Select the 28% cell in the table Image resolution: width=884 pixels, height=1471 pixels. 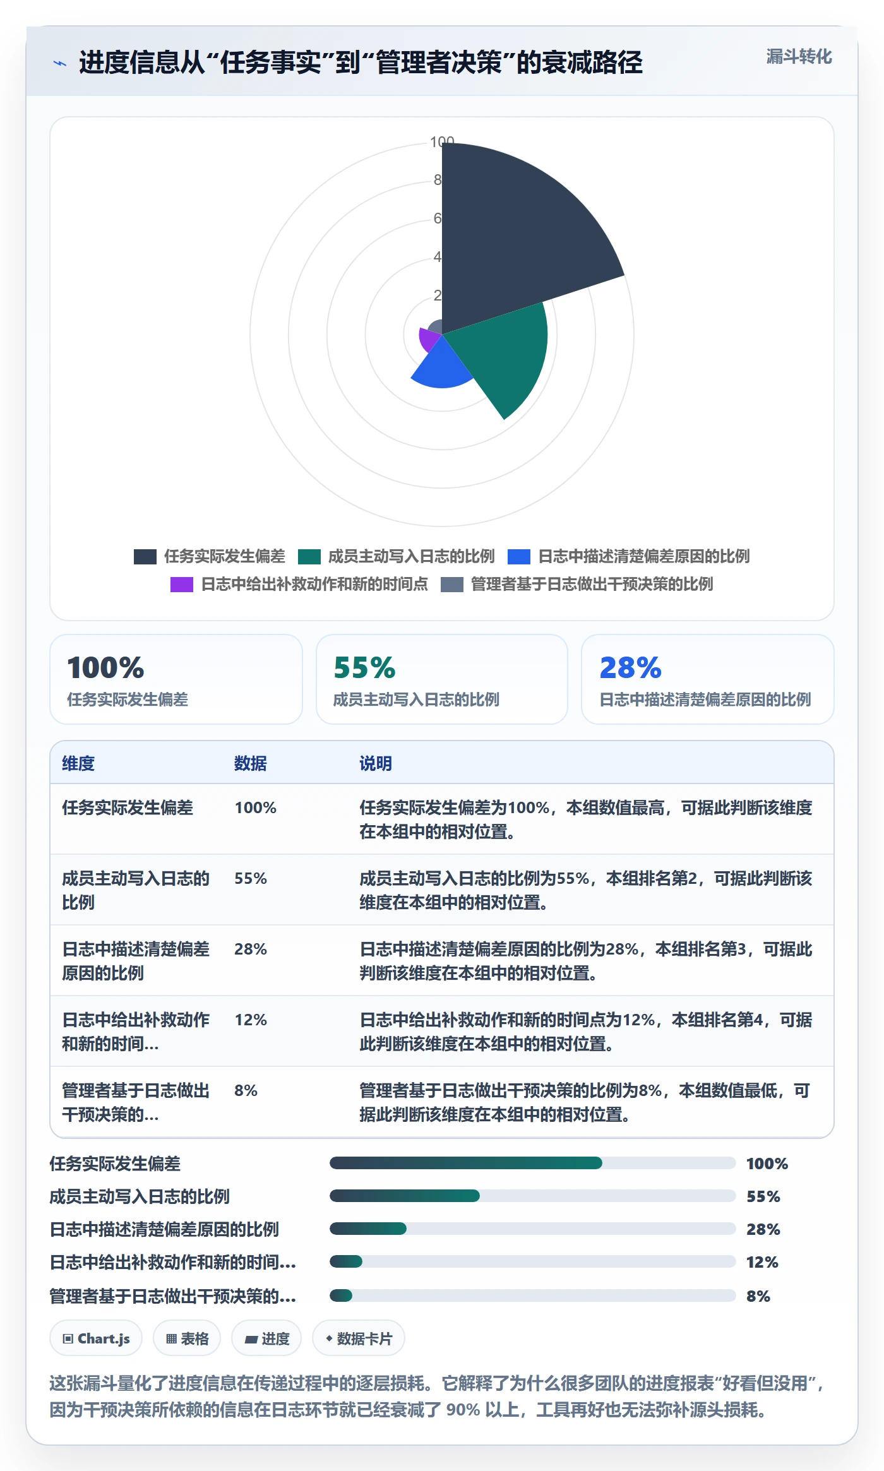[x=251, y=949]
